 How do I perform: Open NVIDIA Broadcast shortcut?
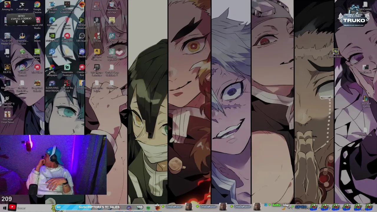pos(82,23)
